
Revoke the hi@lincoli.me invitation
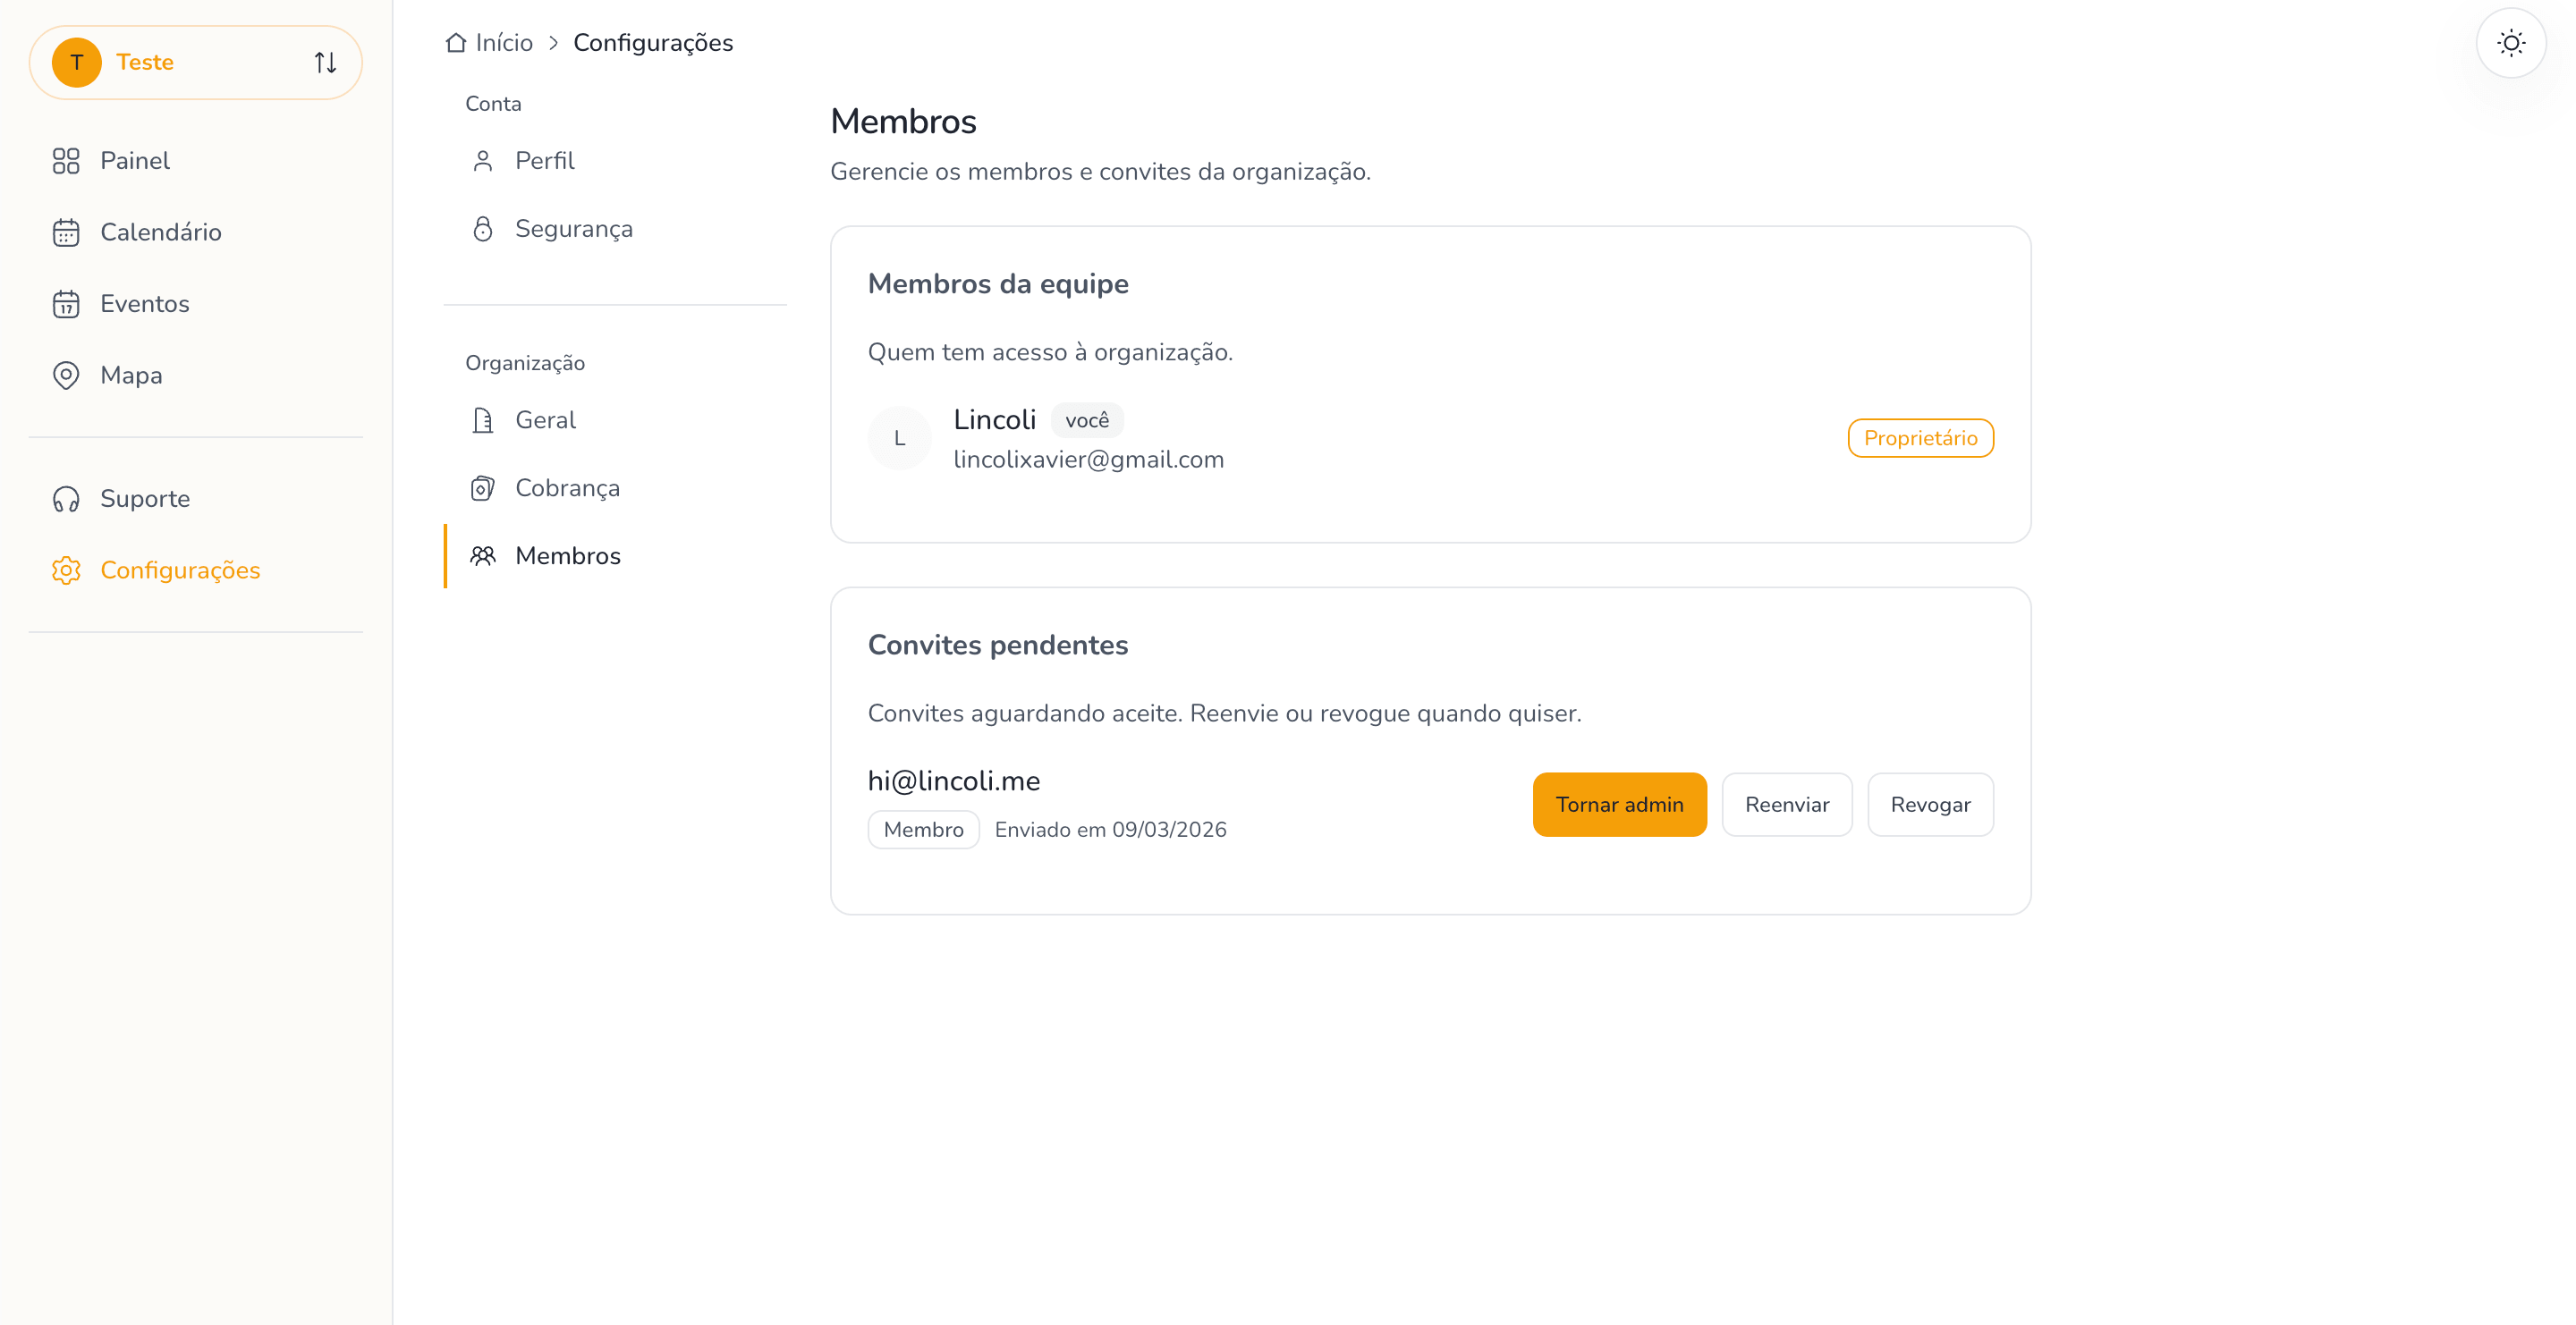coord(1929,805)
